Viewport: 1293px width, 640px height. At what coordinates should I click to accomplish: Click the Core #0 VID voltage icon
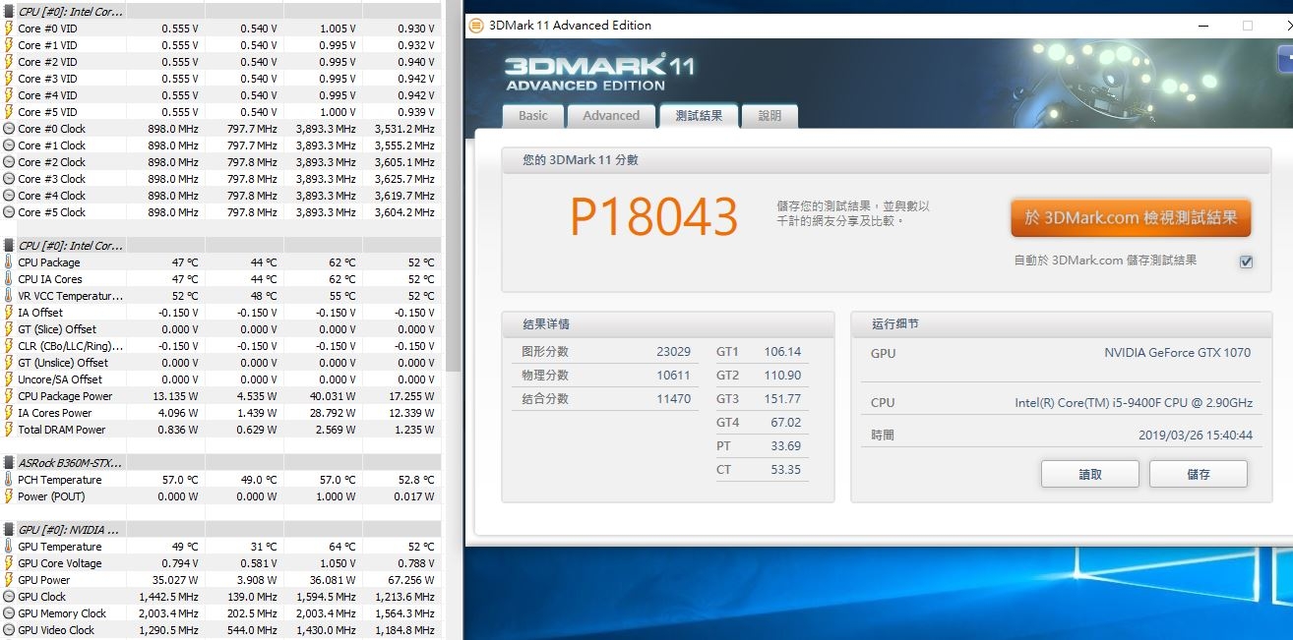coord(9,29)
